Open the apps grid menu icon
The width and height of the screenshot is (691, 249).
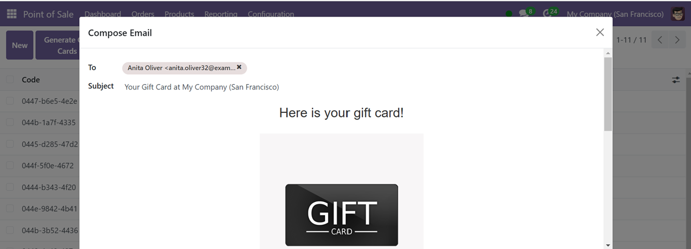pyautogui.click(x=11, y=14)
